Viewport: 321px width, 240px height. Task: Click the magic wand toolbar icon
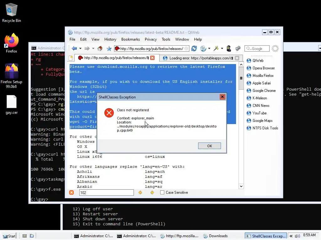point(216,48)
